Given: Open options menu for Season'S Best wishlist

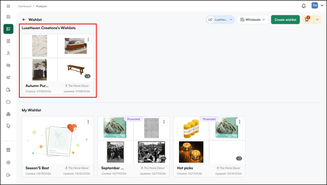Looking at the screenshot, I should 88,122.
